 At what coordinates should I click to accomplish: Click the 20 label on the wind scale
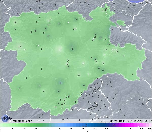pyautogui.click(x=25, y=129)
